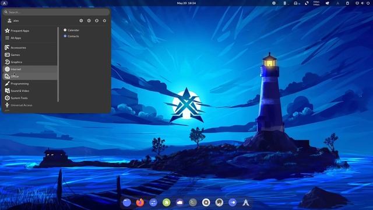Viewport: 373px width, 210px height.
Task: Open the Graphics category
Action: (30, 62)
